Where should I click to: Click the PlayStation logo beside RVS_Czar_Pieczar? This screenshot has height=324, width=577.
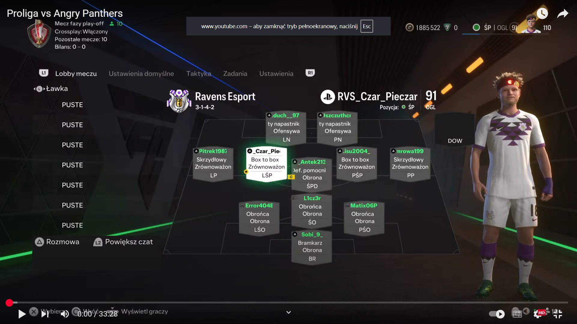click(x=328, y=97)
